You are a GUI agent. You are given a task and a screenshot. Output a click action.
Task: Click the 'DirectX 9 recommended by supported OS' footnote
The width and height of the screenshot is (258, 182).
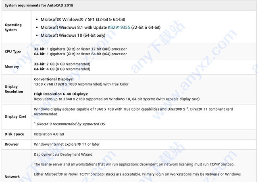69,124
